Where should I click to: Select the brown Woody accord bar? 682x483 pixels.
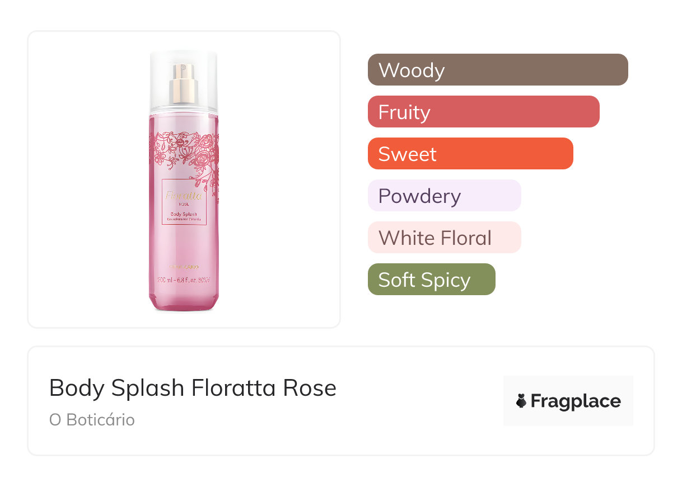click(x=498, y=70)
